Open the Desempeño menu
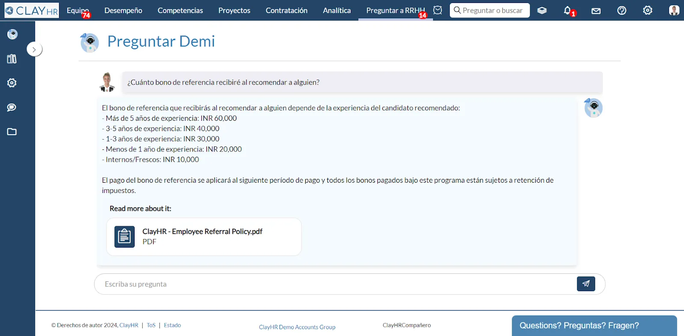 tap(123, 11)
